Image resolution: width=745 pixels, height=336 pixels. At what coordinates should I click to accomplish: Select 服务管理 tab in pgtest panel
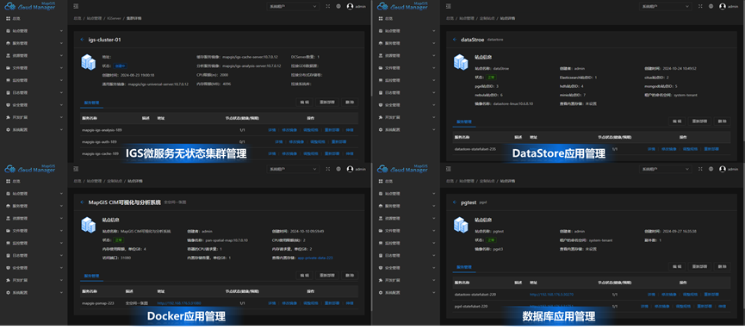(x=463, y=268)
